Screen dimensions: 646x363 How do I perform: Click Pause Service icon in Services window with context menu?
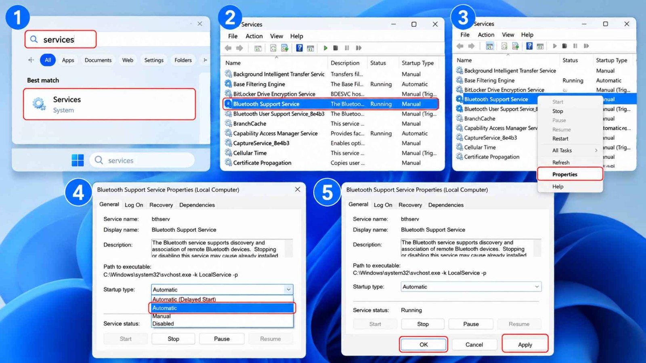(x=575, y=46)
